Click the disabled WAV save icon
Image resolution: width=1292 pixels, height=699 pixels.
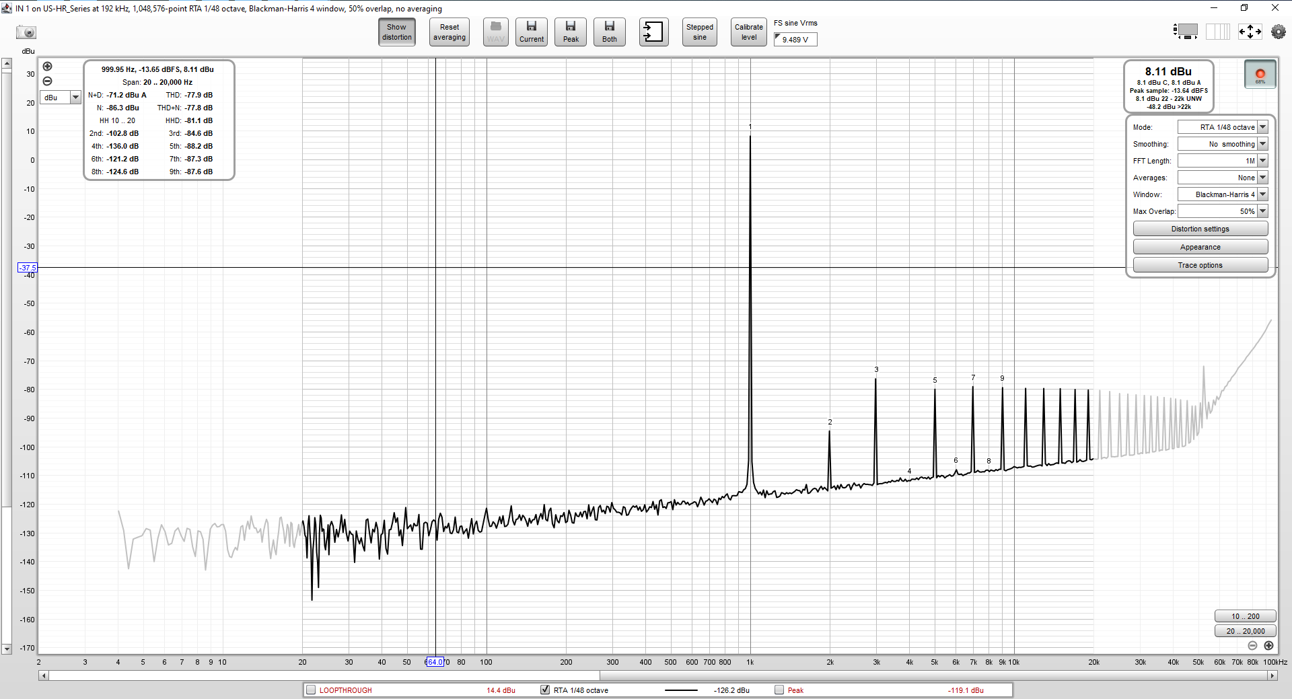[x=496, y=32]
